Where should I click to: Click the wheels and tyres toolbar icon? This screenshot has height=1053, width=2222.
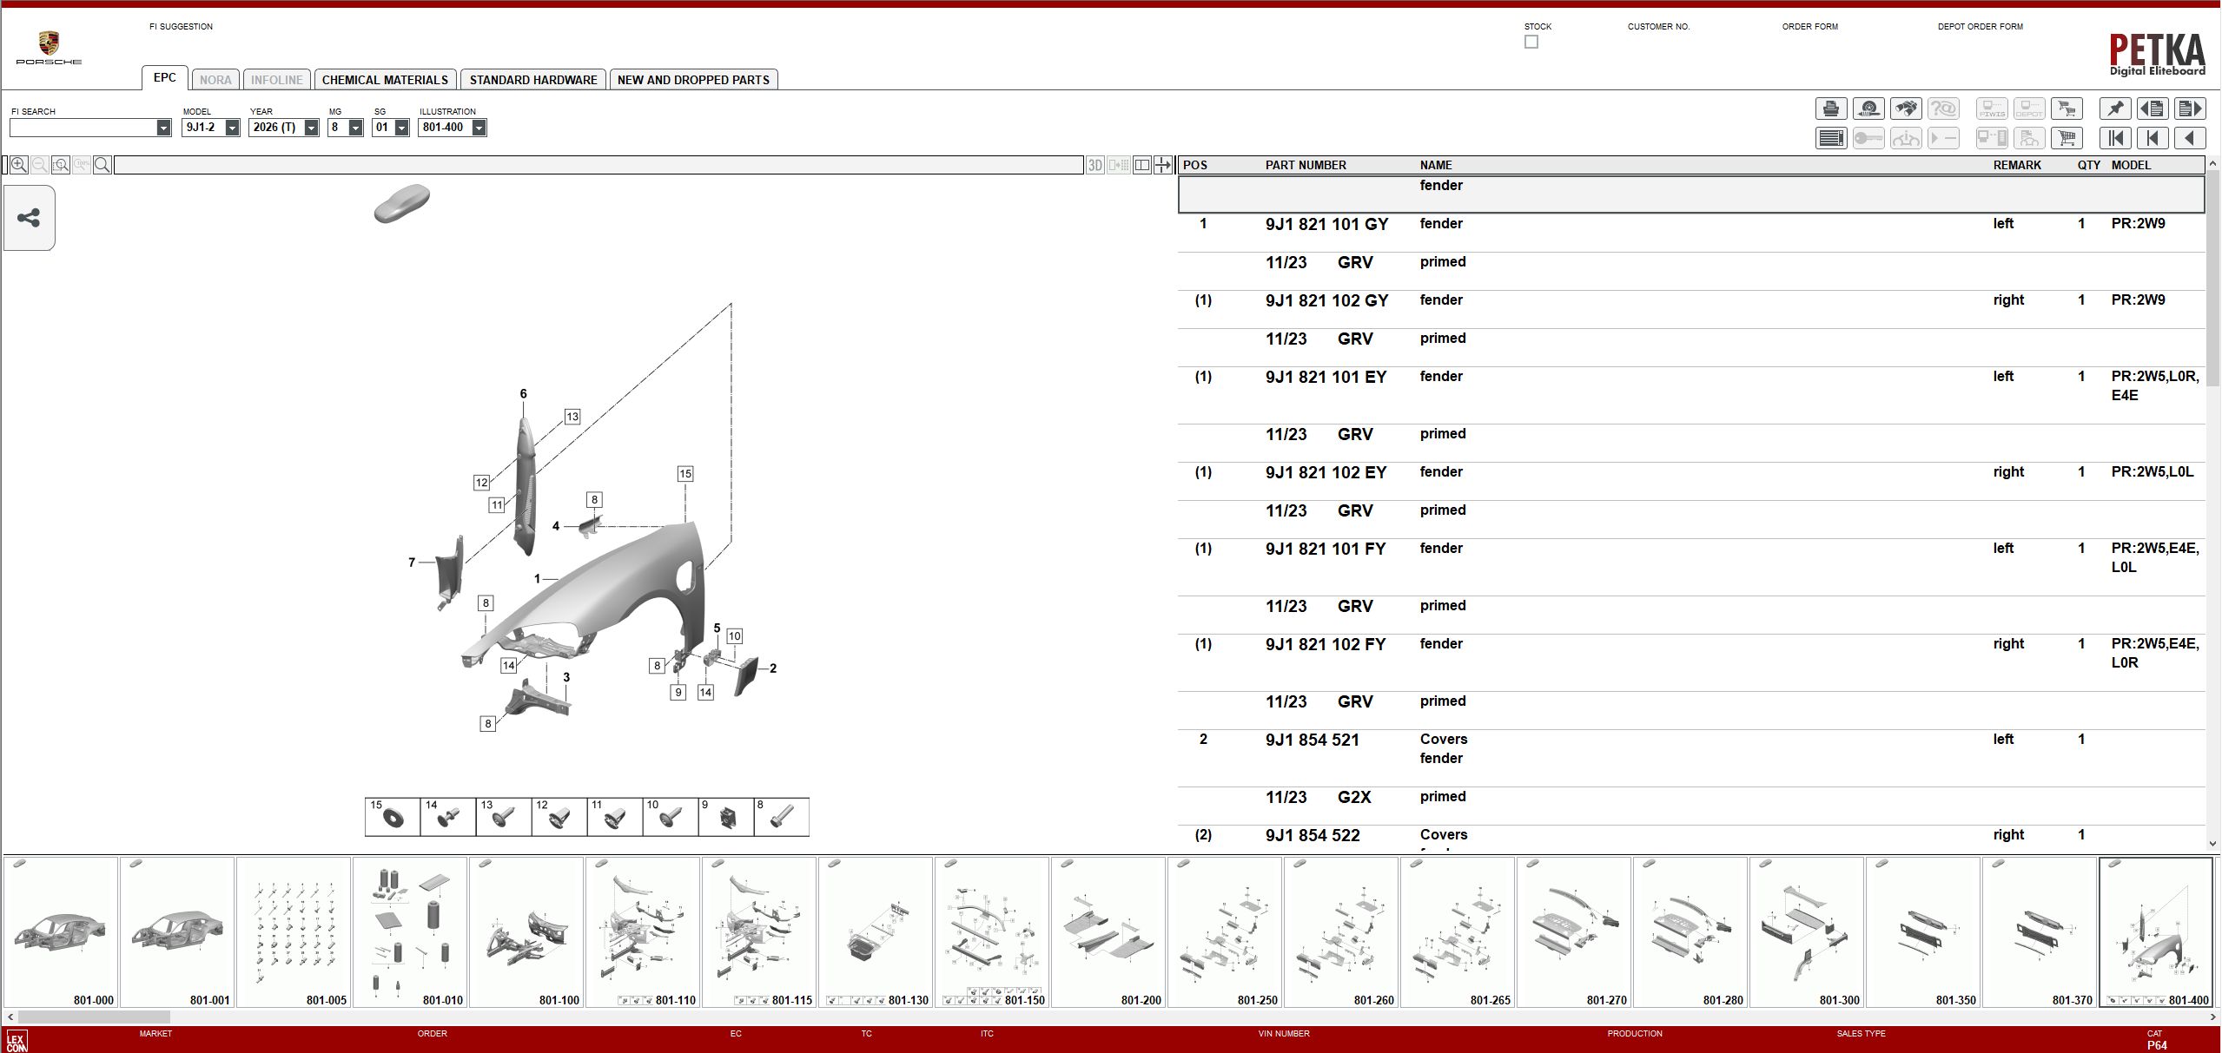click(1870, 108)
